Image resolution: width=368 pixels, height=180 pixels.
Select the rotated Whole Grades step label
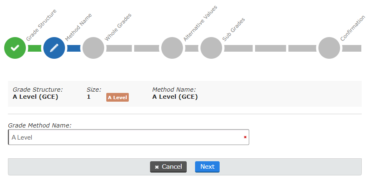[118, 27]
